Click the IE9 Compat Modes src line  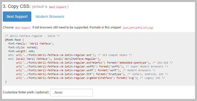70,55
